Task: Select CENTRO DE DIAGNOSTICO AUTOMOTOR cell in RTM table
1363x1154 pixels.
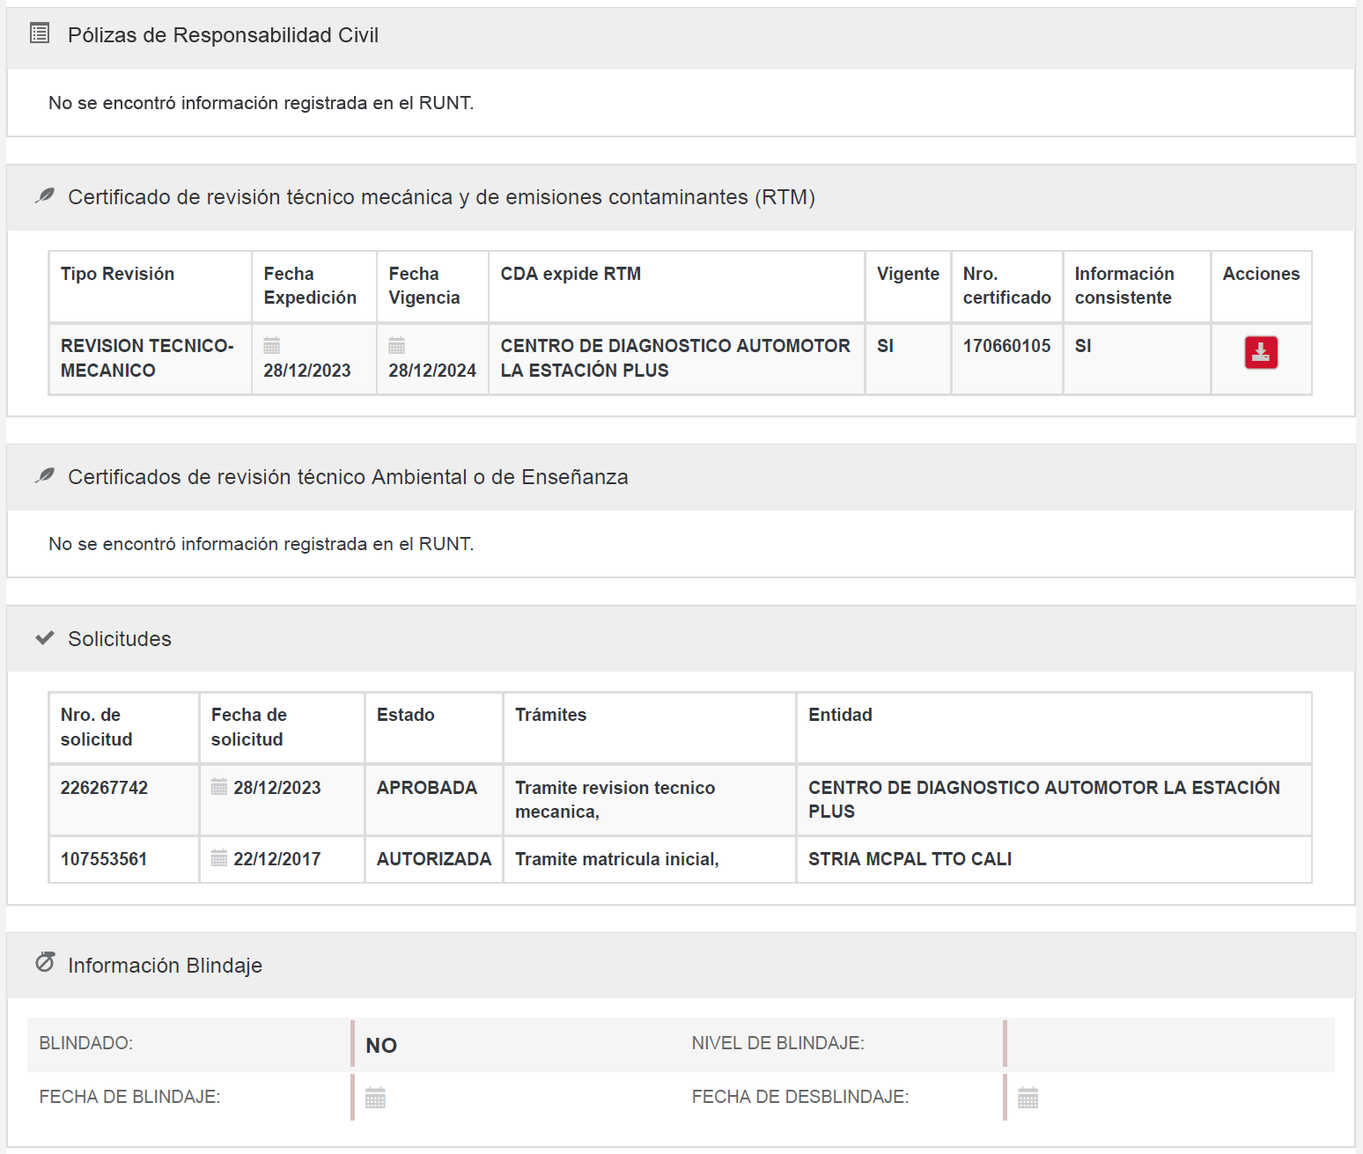Action: tap(677, 358)
